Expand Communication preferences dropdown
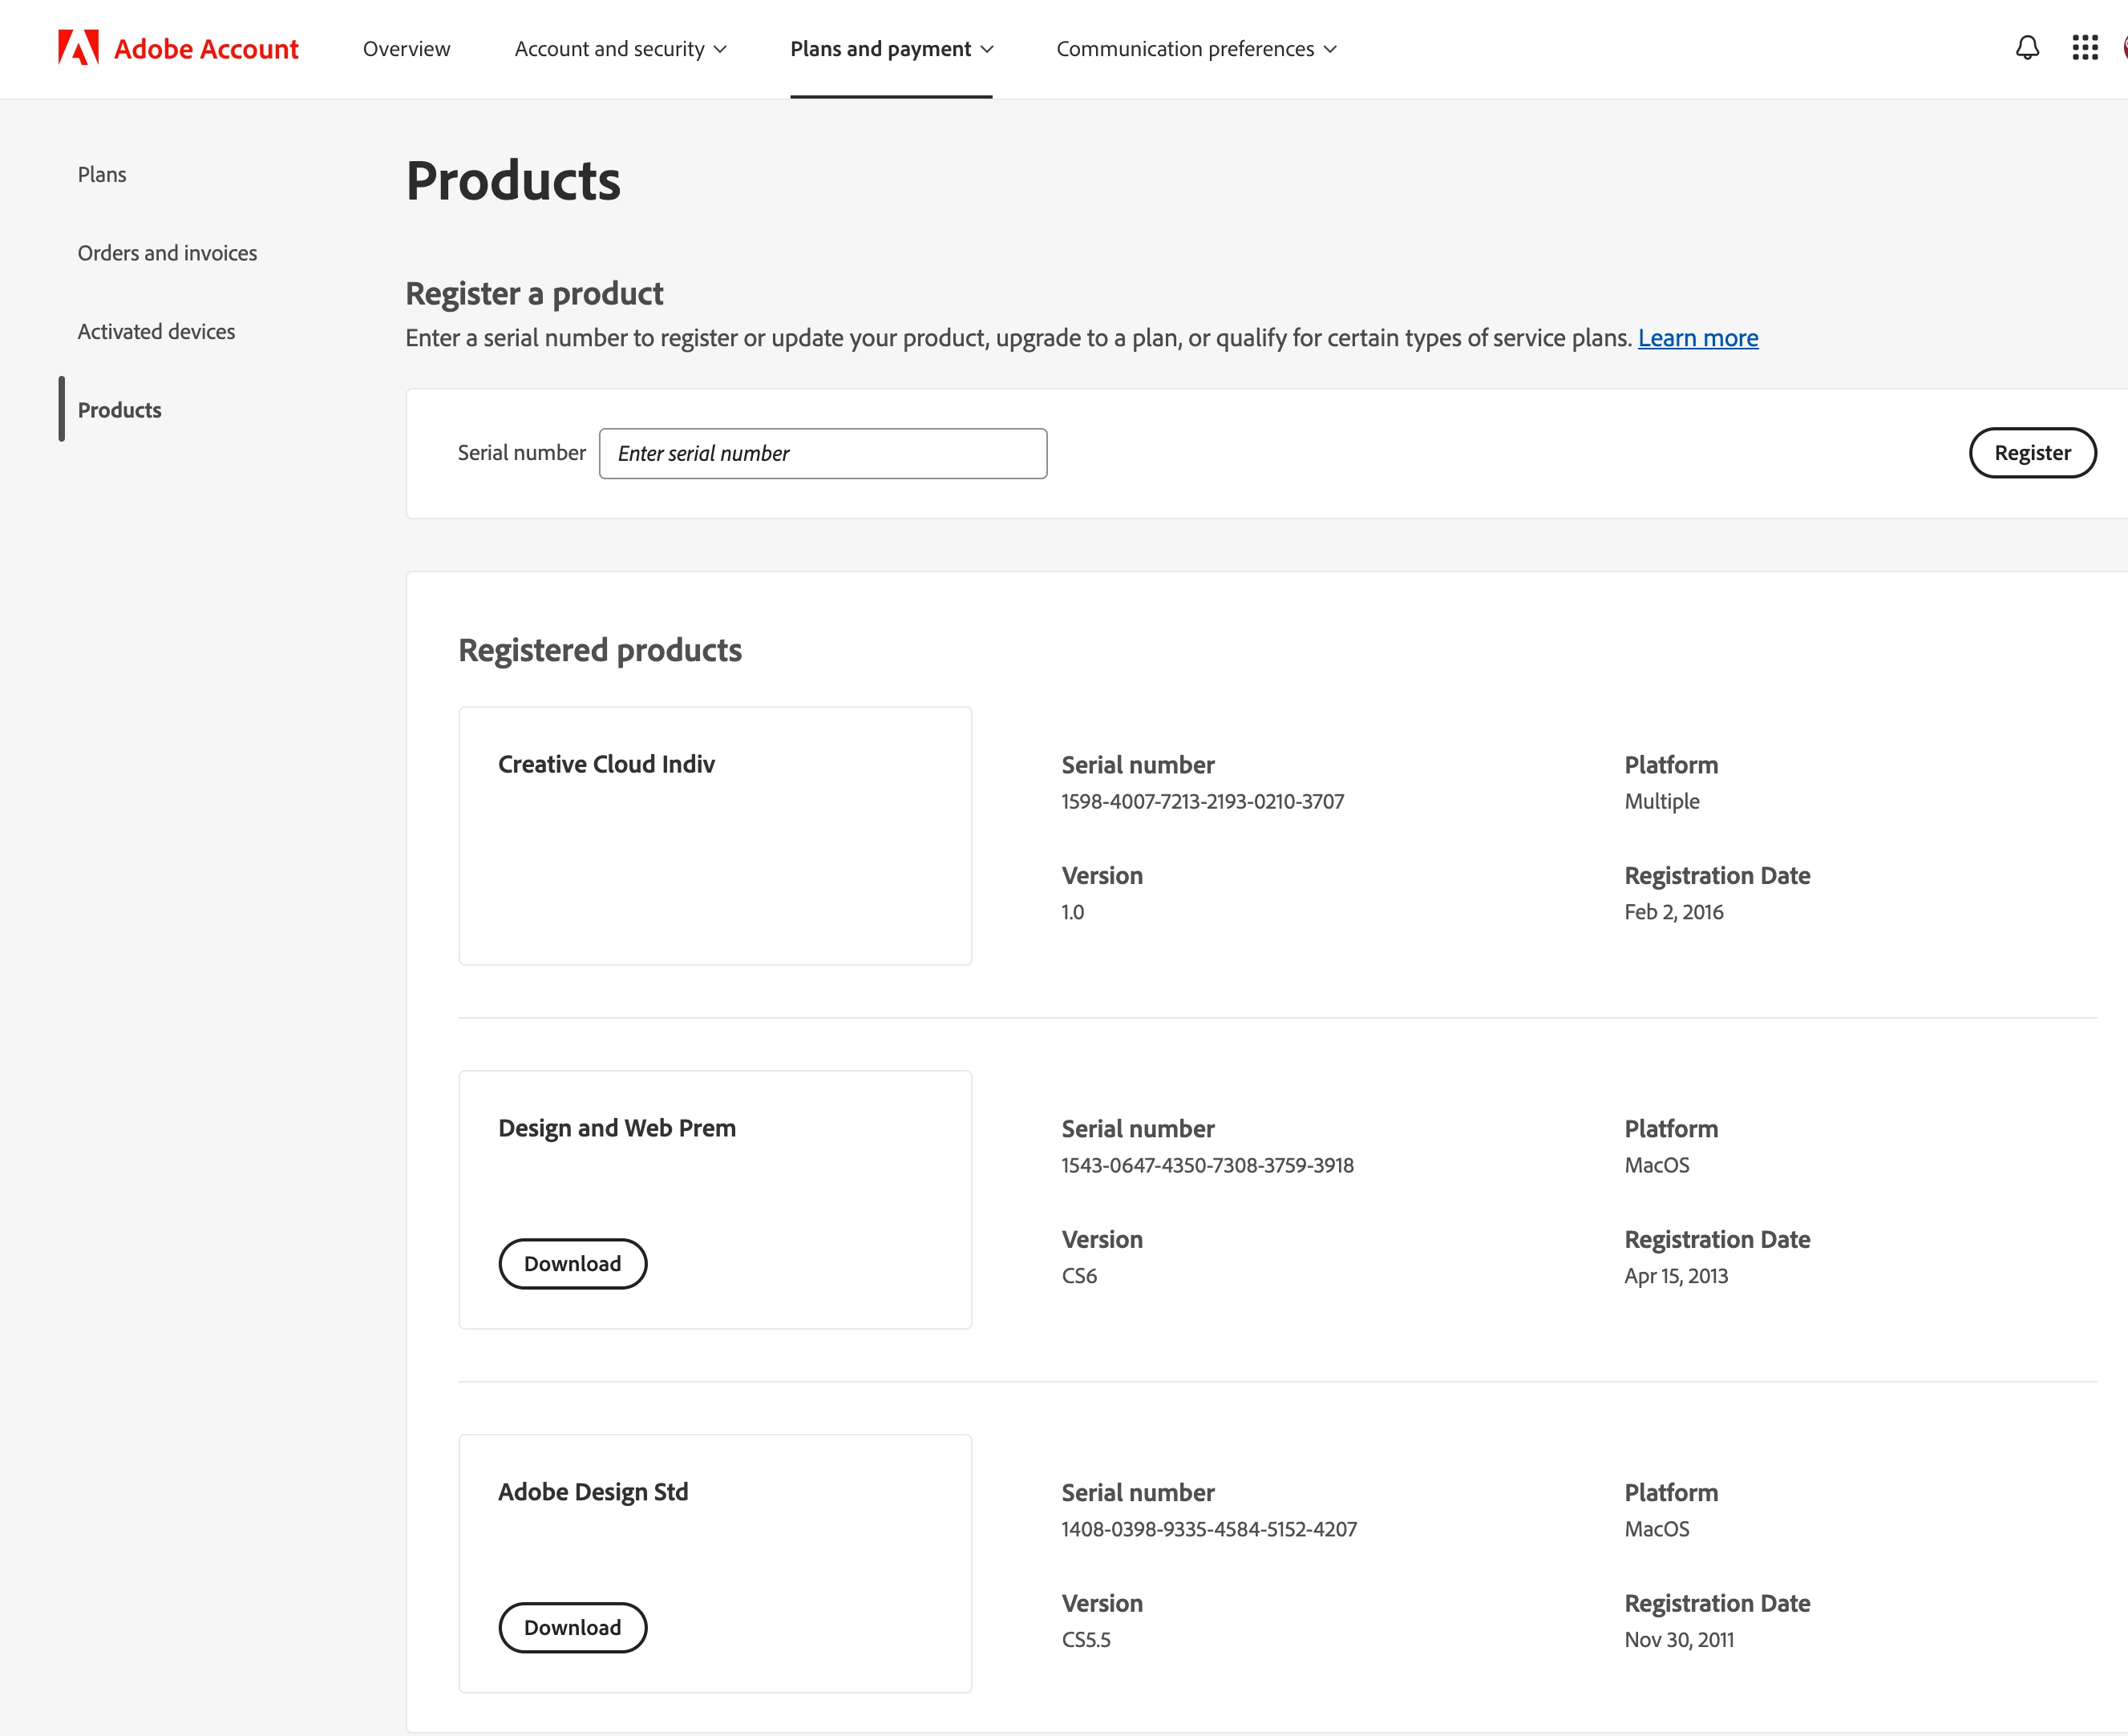The image size is (2128, 1736). [x=1195, y=49]
